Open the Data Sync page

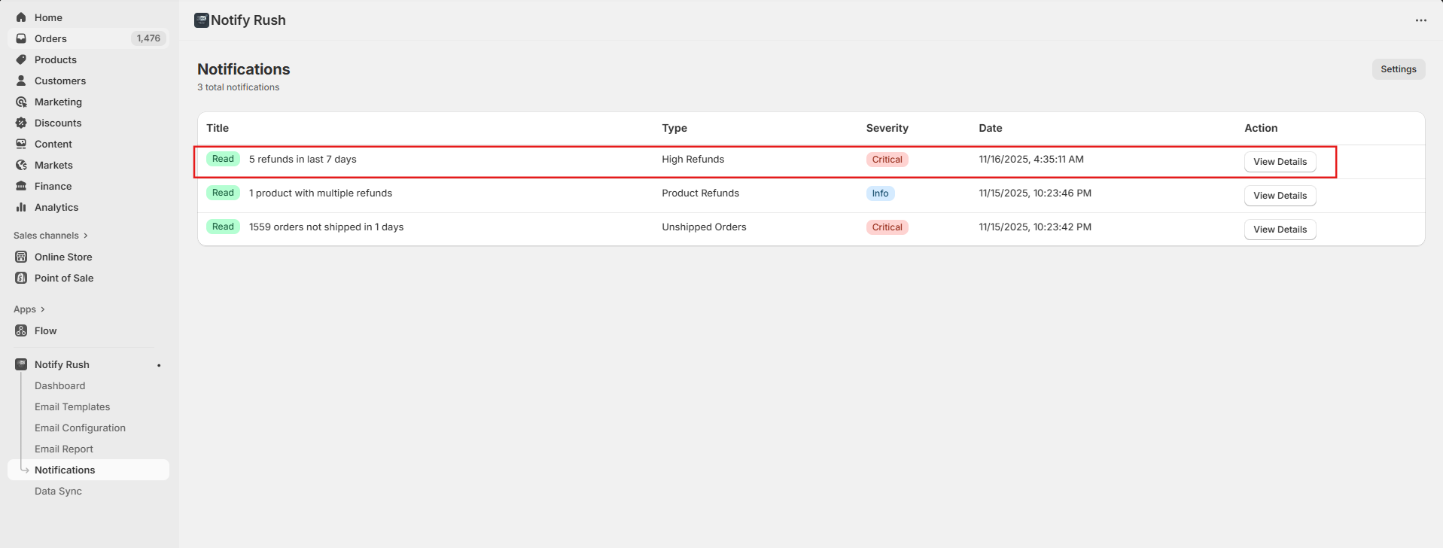[x=58, y=491]
